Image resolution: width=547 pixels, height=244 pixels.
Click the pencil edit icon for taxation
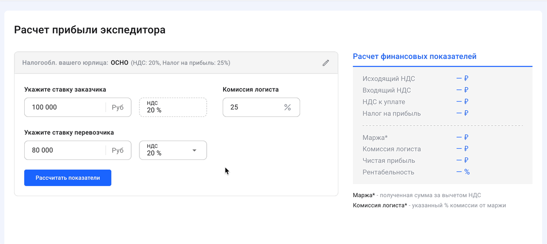click(x=326, y=63)
